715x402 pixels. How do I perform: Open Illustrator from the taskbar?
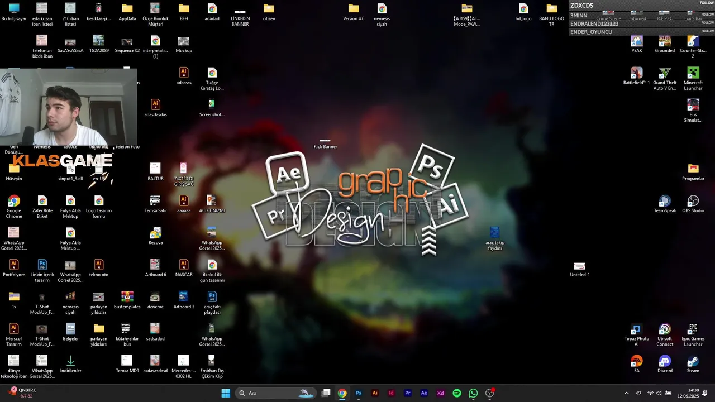tap(375, 393)
